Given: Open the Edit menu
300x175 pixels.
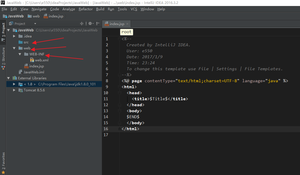Looking at the screenshot, I should pos(14,9).
